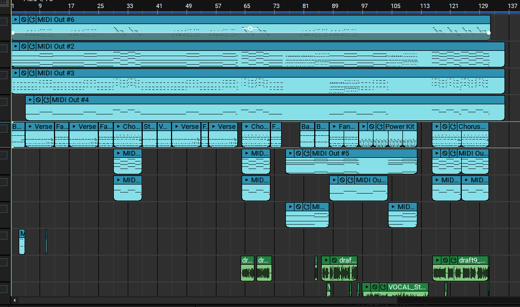Click the envelope end node on MIDI Out #6
This screenshot has width=520, height=307.
point(488,33)
